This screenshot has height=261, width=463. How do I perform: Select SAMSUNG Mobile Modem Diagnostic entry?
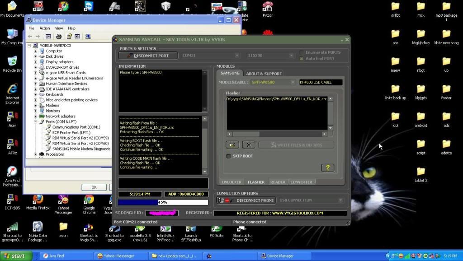pos(81,149)
